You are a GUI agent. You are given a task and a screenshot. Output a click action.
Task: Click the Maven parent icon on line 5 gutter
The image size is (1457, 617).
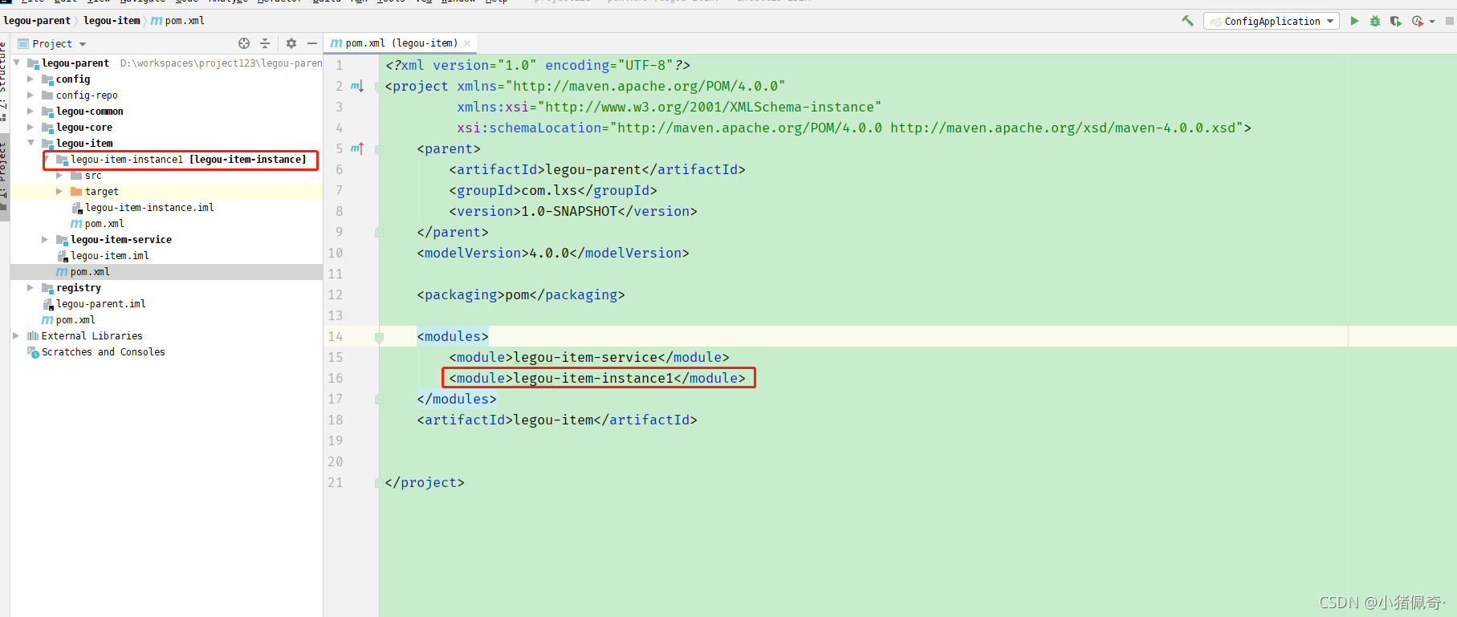pos(356,148)
